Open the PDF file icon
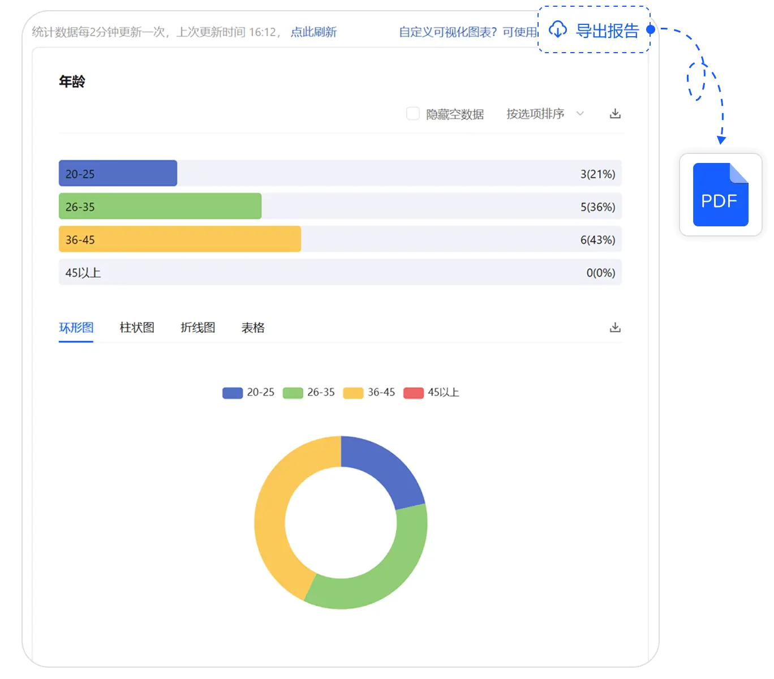This screenshot has height=679, width=774. click(721, 195)
